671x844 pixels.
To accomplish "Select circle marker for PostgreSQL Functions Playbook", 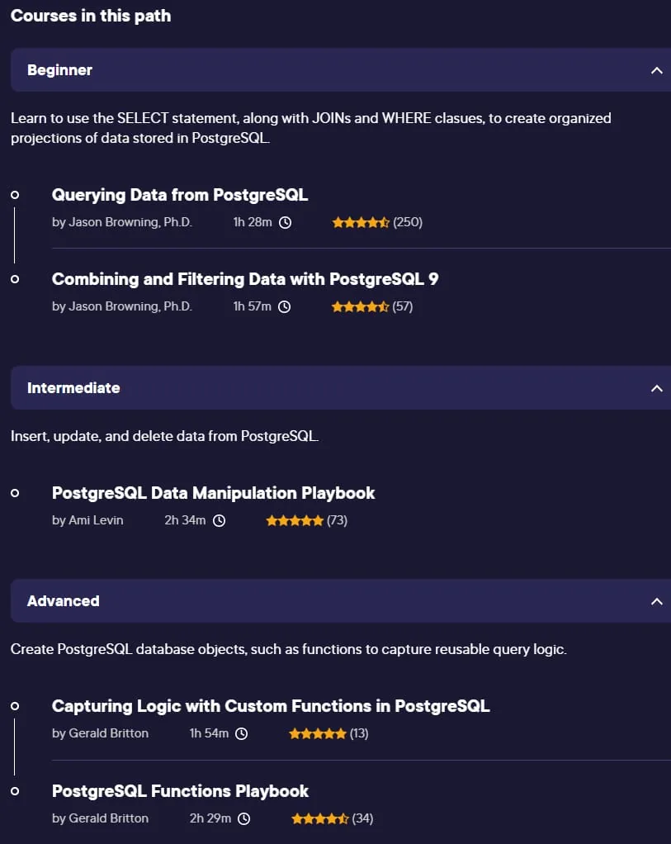I will click(15, 791).
